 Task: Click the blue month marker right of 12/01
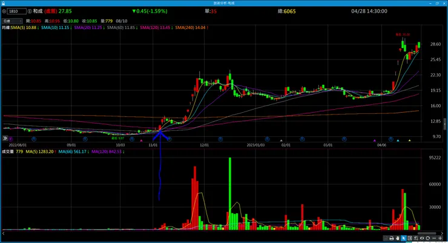[x=220, y=139]
